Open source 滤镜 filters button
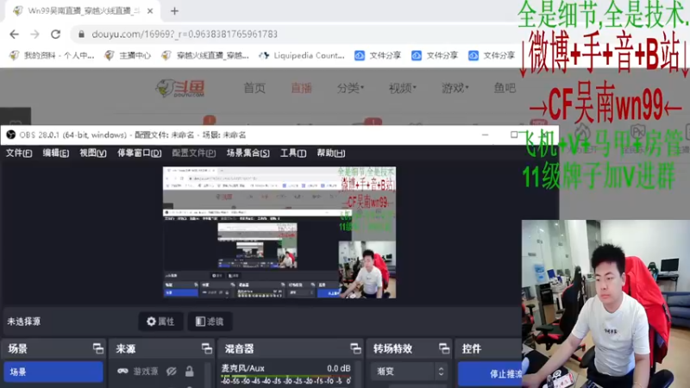The width and height of the screenshot is (690, 388). click(210, 322)
